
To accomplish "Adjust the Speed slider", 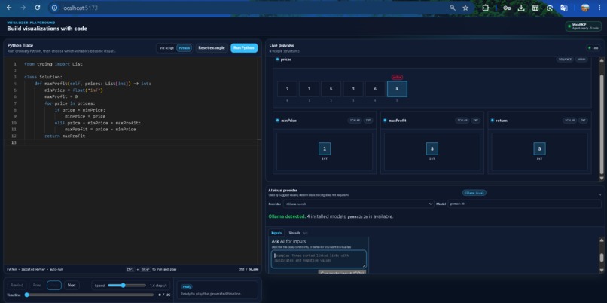I will click(127, 286).
